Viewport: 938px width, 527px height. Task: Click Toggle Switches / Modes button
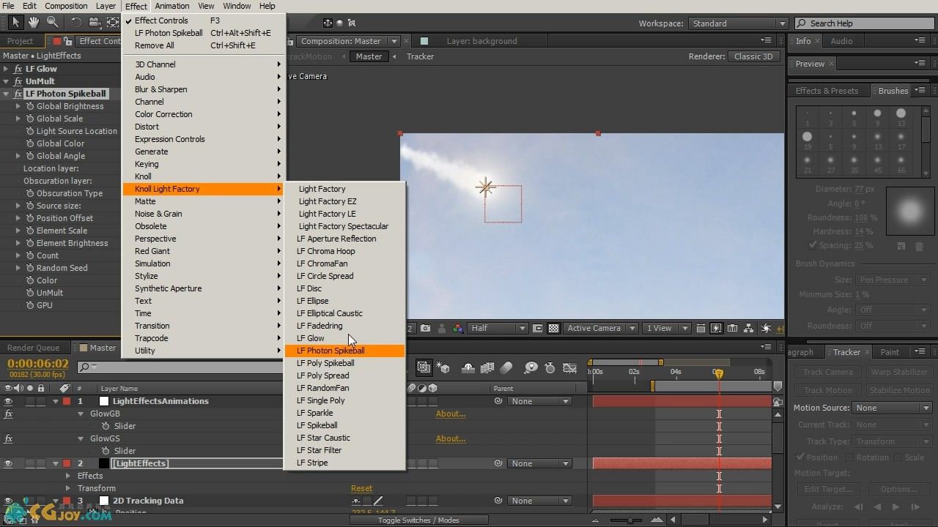tap(418, 520)
